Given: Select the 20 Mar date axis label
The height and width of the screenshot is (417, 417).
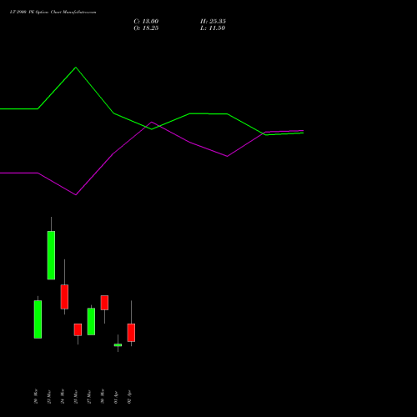Looking at the screenshot, I should point(36,396).
